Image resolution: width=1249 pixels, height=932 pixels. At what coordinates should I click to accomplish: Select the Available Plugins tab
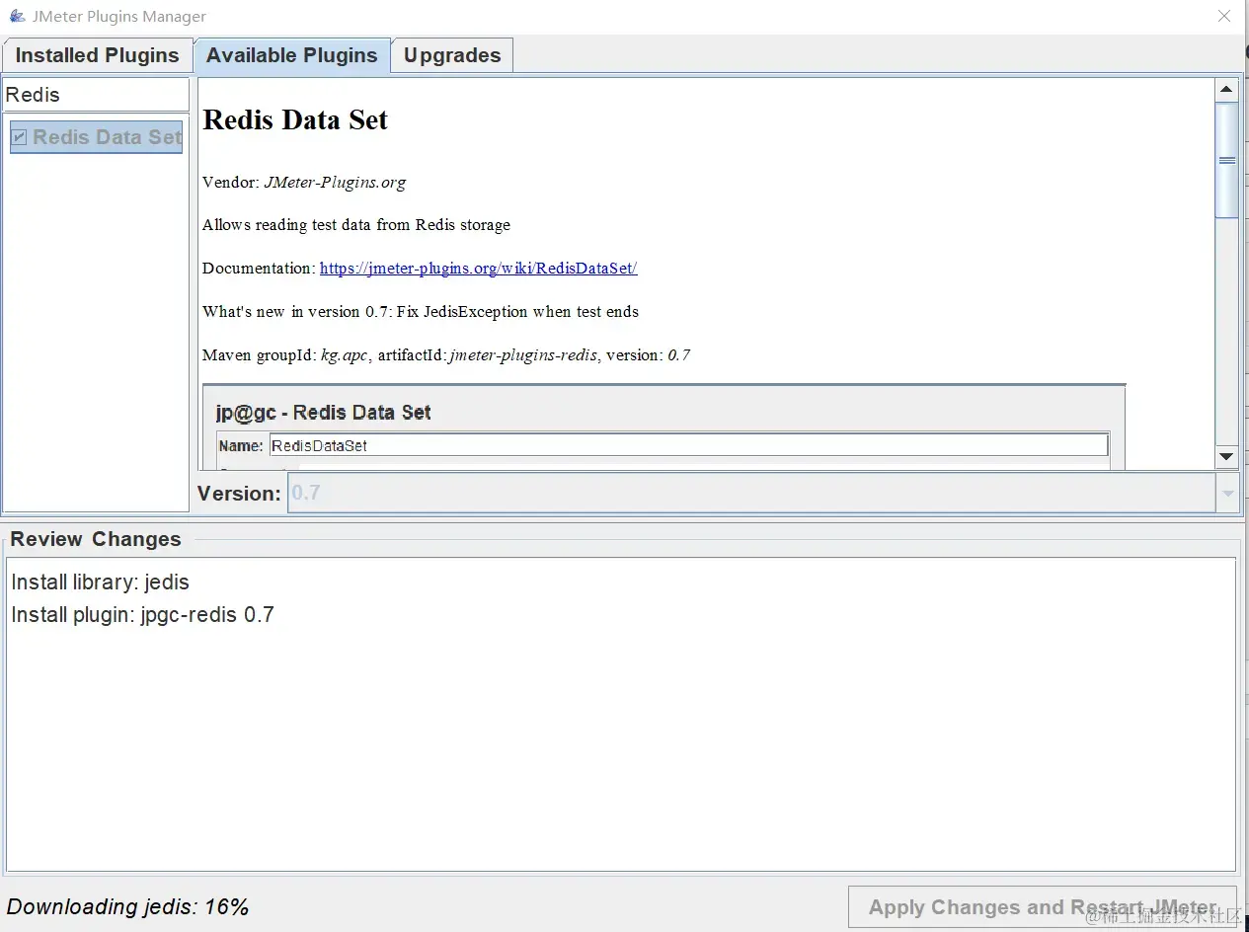click(292, 55)
